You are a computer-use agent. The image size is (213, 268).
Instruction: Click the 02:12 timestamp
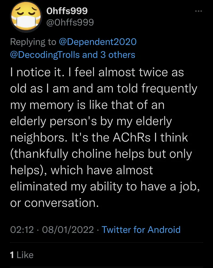click(22, 229)
